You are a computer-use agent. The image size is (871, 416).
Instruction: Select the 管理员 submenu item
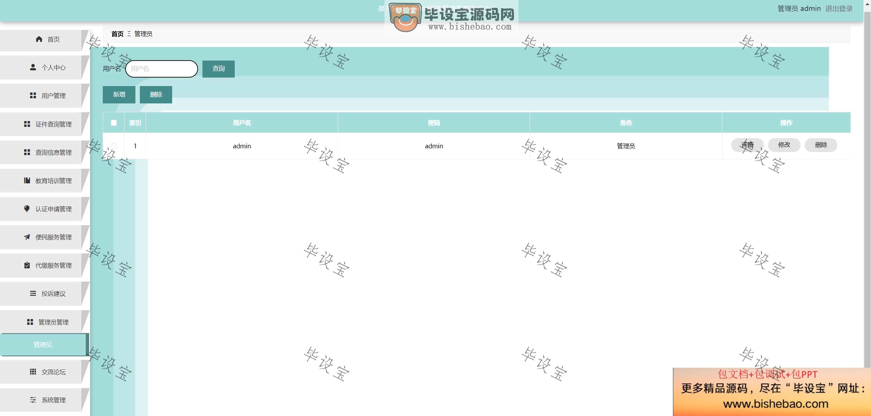pyautogui.click(x=44, y=345)
